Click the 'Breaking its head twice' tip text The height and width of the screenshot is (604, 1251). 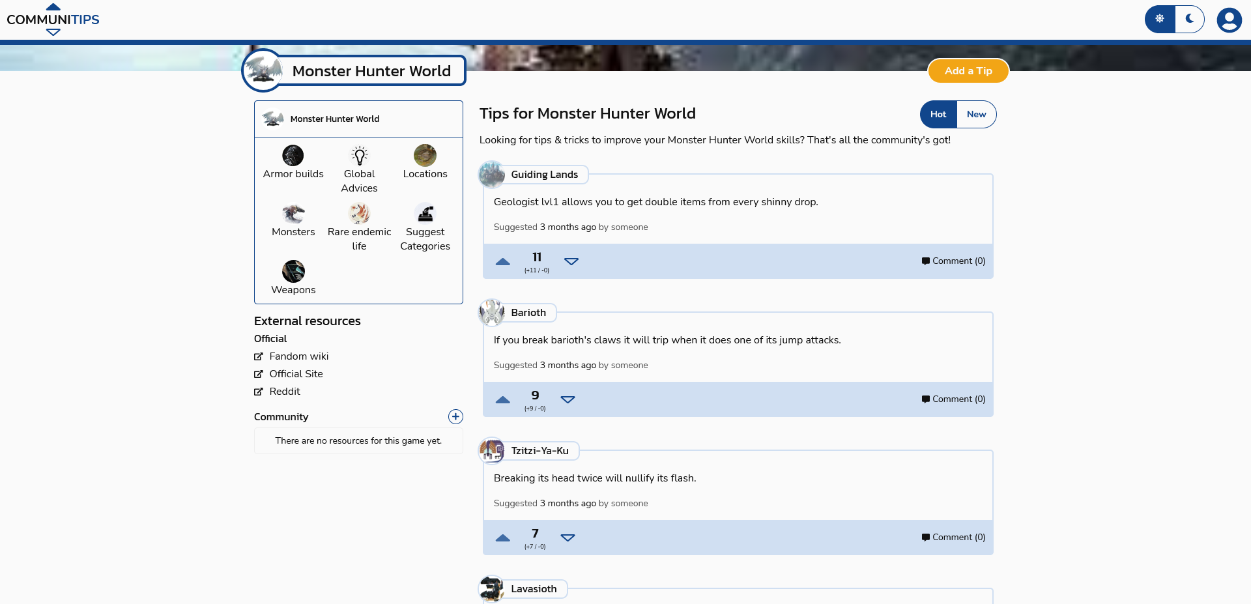595,478
